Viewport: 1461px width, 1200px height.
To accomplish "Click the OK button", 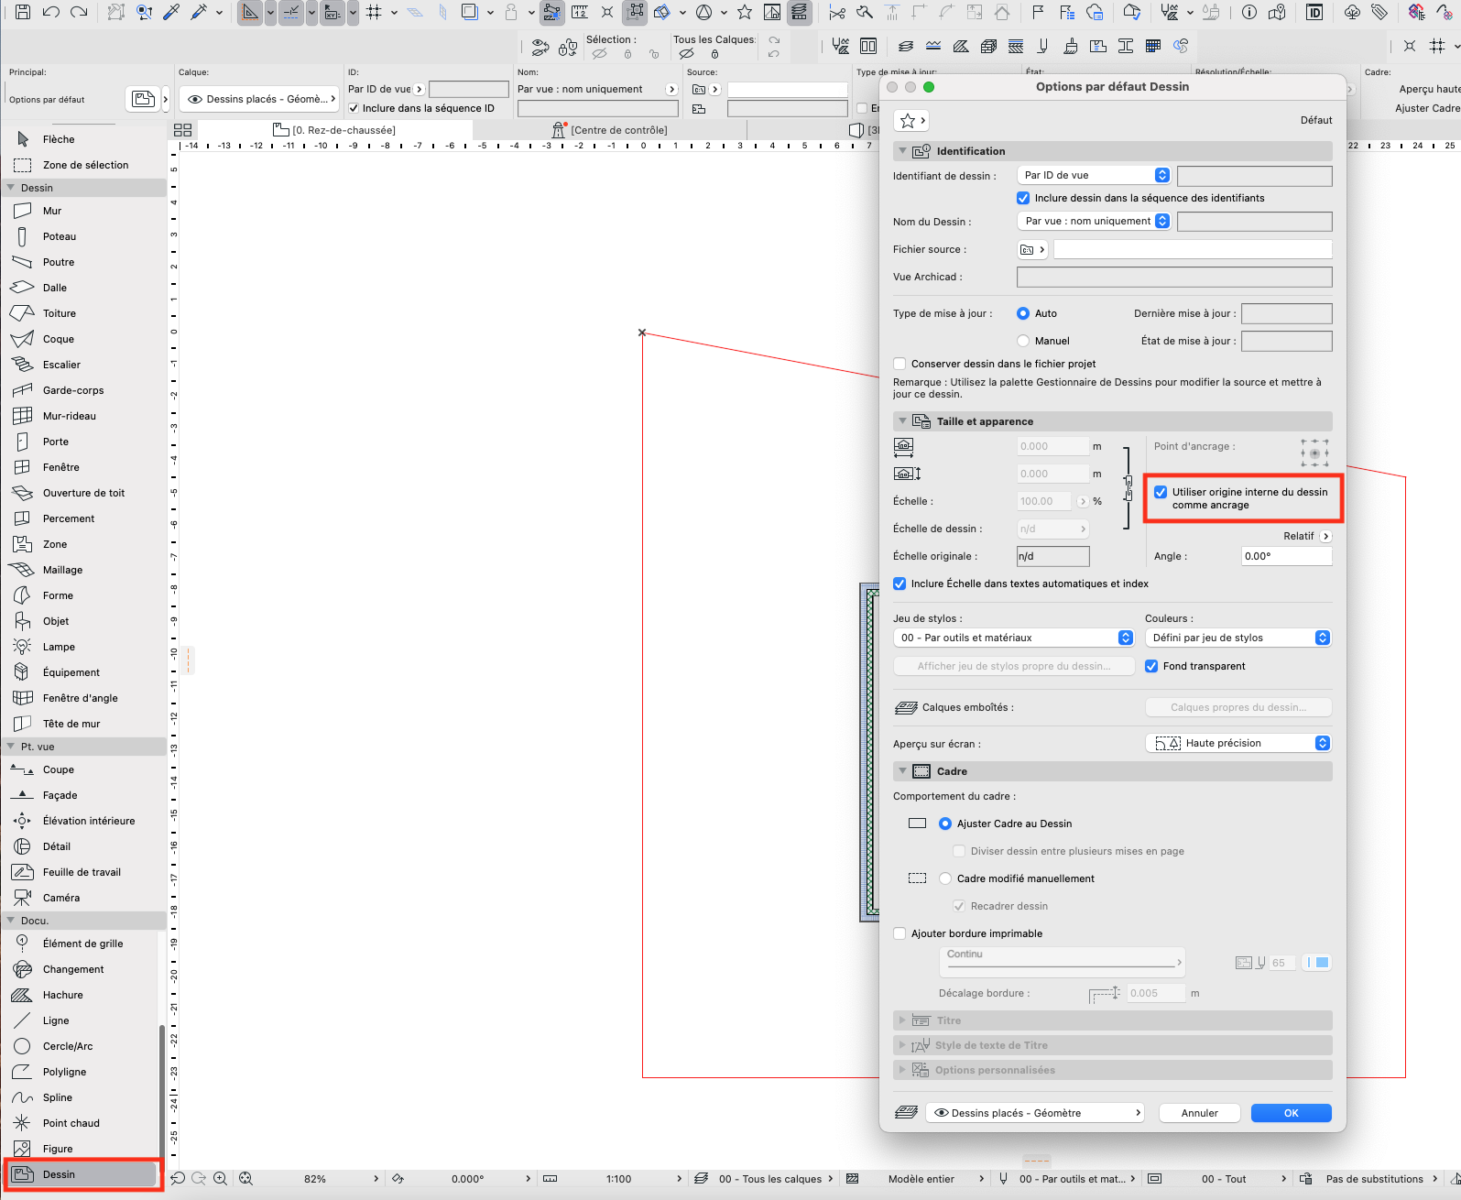I will [x=1292, y=1113].
